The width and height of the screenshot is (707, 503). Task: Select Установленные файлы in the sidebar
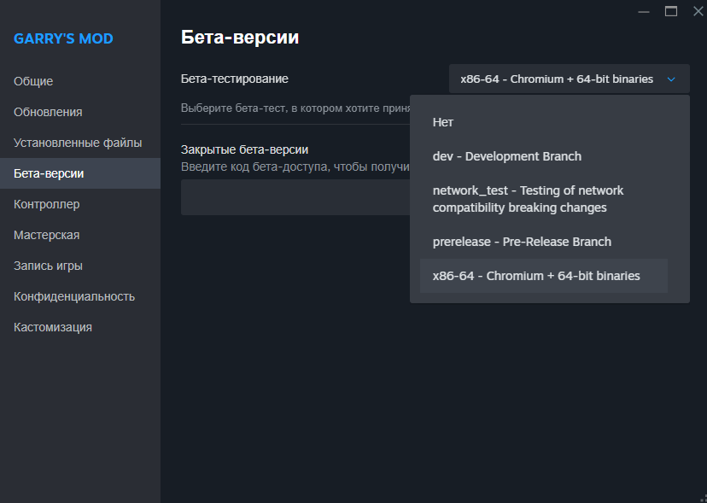(x=78, y=143)
